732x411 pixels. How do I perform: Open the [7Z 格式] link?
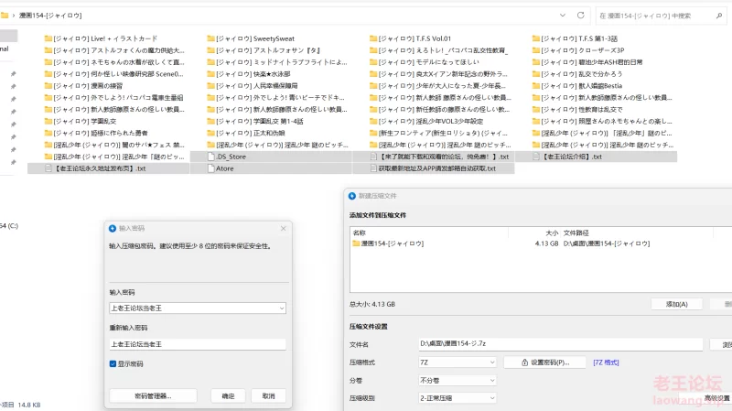606,362
